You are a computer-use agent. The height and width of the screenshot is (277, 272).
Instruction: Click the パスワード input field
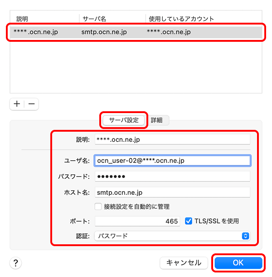(x=172, y=176)
